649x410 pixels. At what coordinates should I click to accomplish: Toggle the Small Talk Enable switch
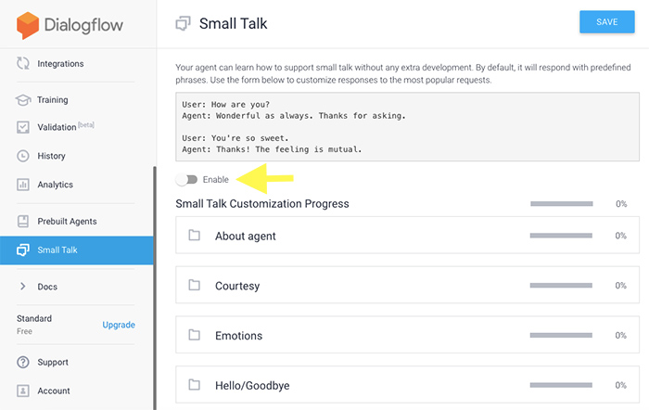(x=186, y=179)
